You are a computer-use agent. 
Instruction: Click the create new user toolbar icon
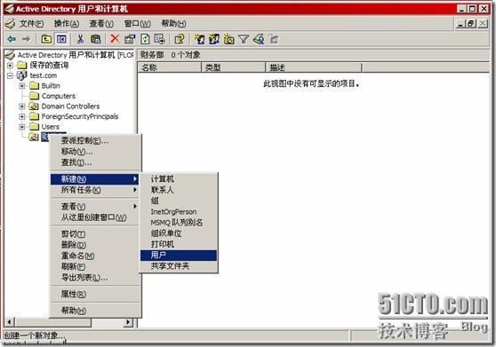coord(200,39)
